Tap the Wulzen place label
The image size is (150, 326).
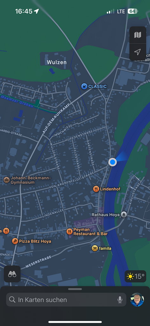[x=57, y=62]
